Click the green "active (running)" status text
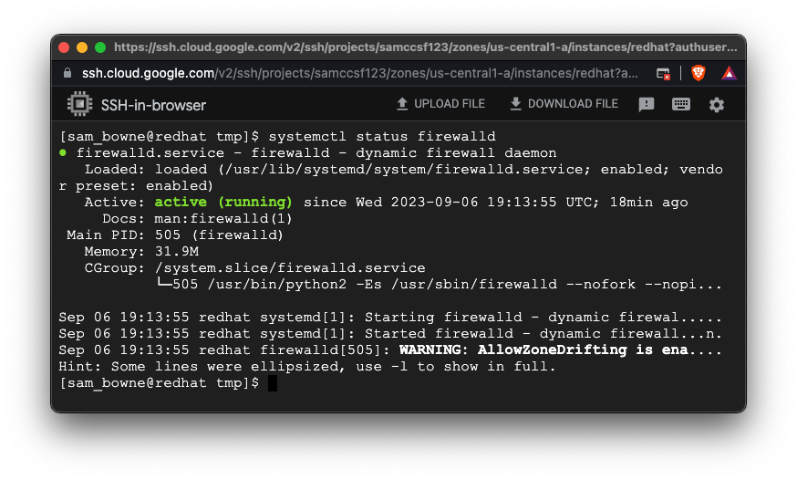 click(223, 202)
